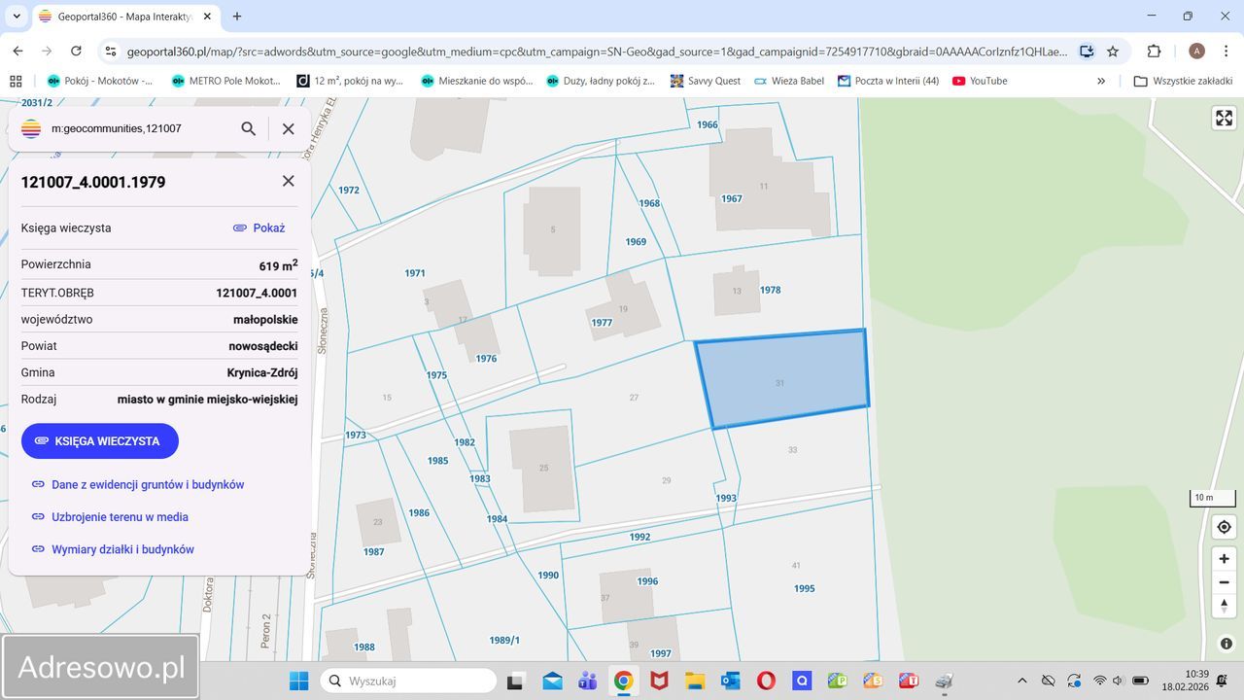
Task: Bookmark this page with star icon
Action: (x=1113, y=51)
